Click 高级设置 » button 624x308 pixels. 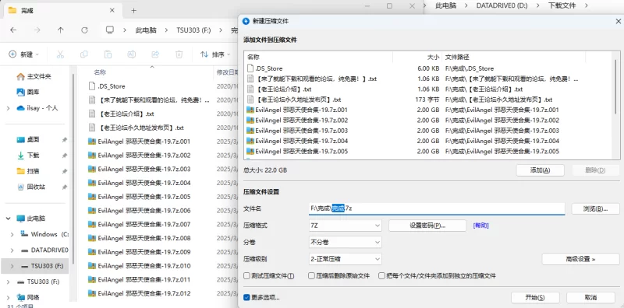click(580, 259)
